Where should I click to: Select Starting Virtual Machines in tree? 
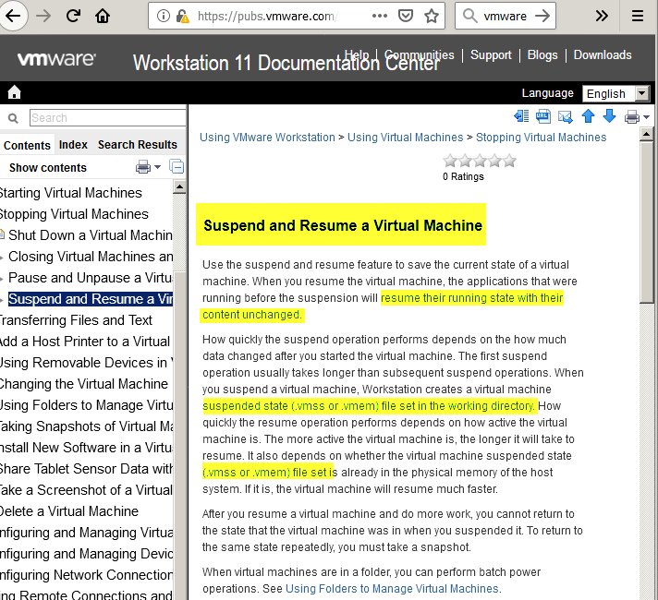(x=70, y=193)
